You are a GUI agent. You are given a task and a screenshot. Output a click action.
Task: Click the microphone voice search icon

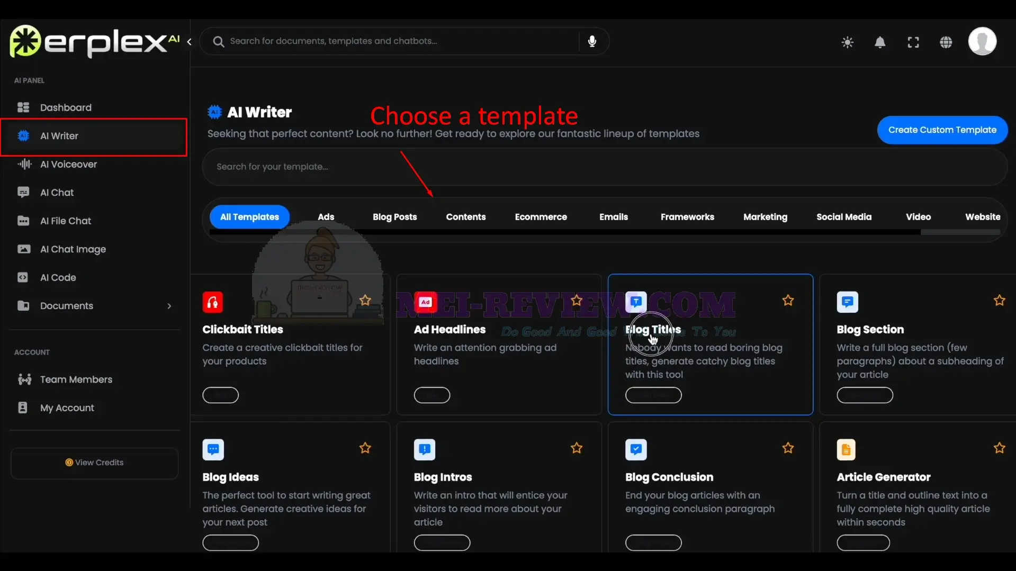(592, 41)
